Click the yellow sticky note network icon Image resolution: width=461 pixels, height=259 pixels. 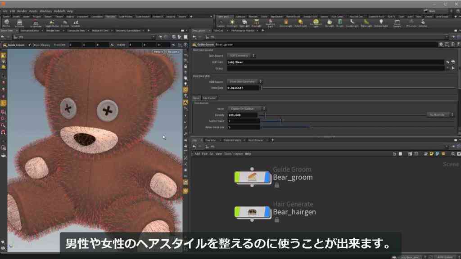pyautogui.click(x=431, y=154)
